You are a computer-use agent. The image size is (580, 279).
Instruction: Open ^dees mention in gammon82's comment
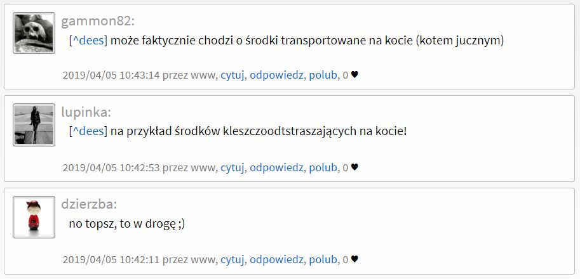coord(88,40)
